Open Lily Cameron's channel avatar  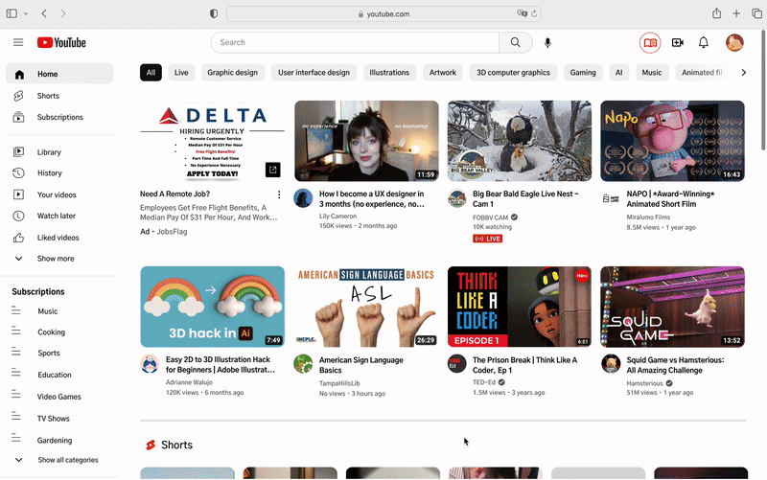[303, 198]
